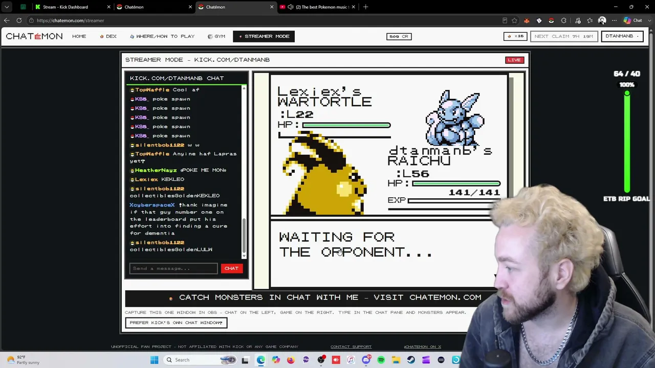Click the Wartortle sprite in battle
The height and width of the screenshot is (368, 655).
[454, 119]
